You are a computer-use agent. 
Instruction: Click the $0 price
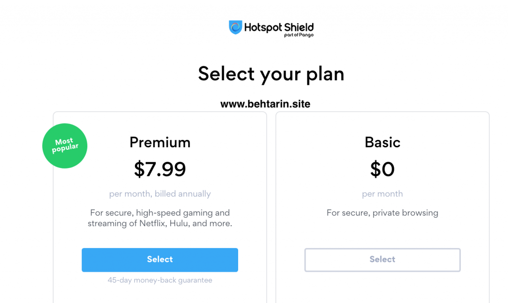[382, 170]
